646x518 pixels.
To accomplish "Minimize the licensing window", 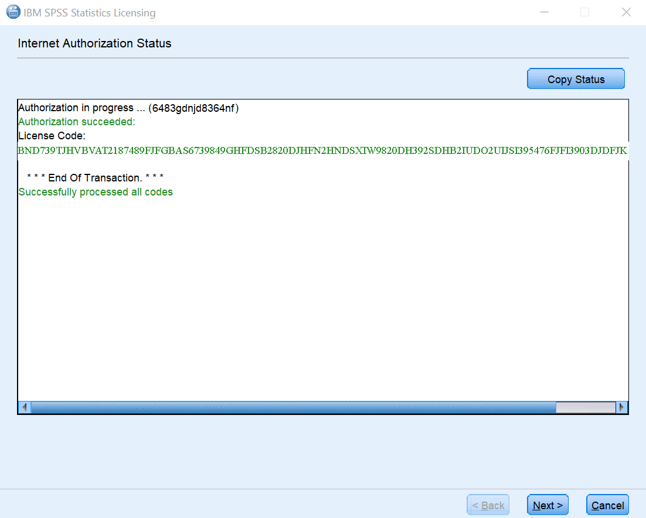I will click(544, 12).
